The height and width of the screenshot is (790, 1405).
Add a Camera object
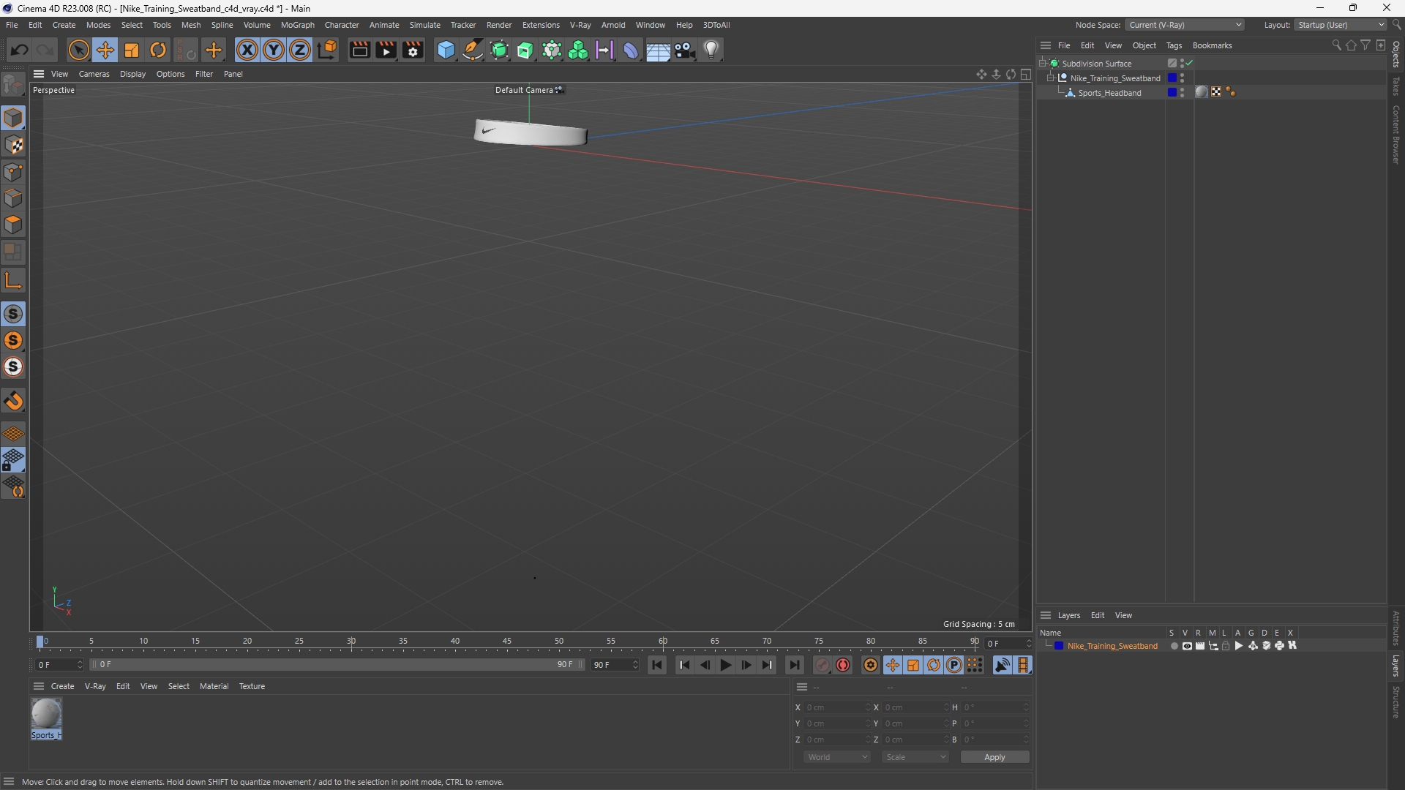pos(684,50)
